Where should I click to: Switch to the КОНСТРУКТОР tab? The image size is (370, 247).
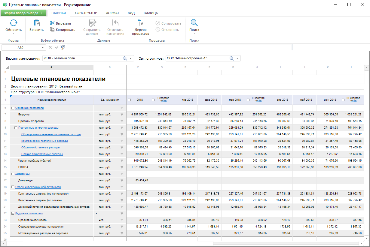click(x=86, y=13)
